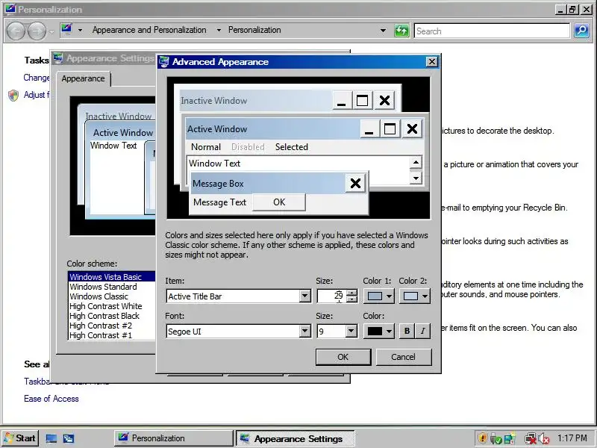The height and width of the screenshot is (448, 597).
Task: Expand Appearance and Personalization breadcrumb arrow
Action: 219,30
